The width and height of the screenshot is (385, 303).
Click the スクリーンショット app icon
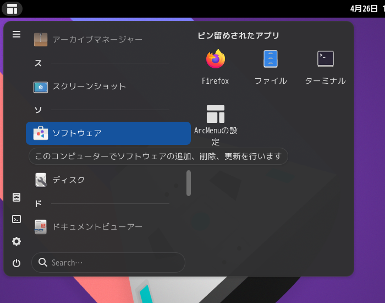(41, 87)
